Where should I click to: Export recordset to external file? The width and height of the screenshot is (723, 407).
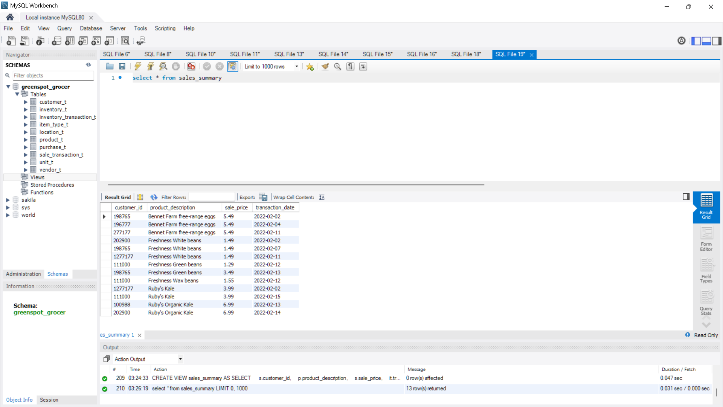coord(263,197)
